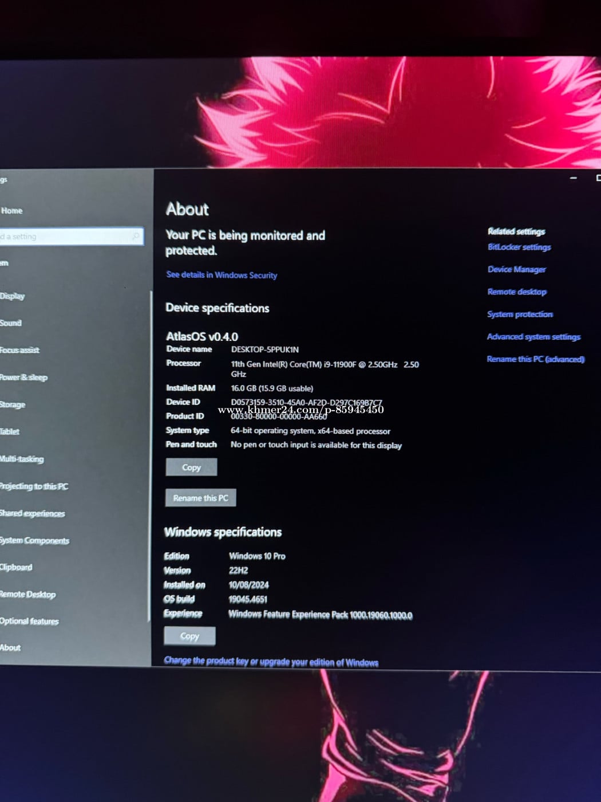Open Focus assist settings page
This screenshot has width=601, height=802.
click(20, 350)
